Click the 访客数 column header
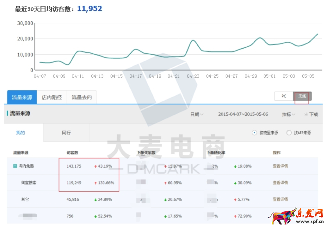The width and height of the screenshot is (327, 228). (x=72, y=153)
